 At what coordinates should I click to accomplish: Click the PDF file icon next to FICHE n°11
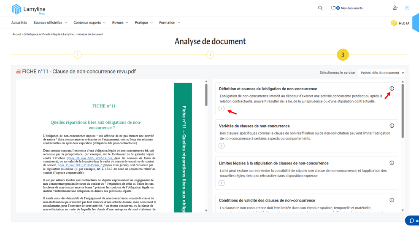[x=19, y=72]
